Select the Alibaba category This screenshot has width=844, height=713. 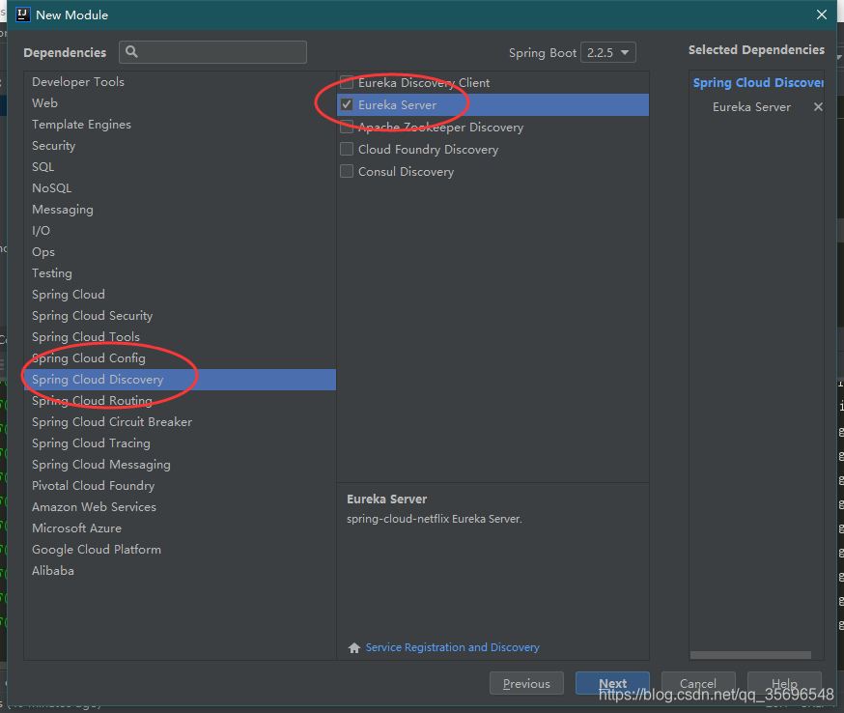(180, 571)
